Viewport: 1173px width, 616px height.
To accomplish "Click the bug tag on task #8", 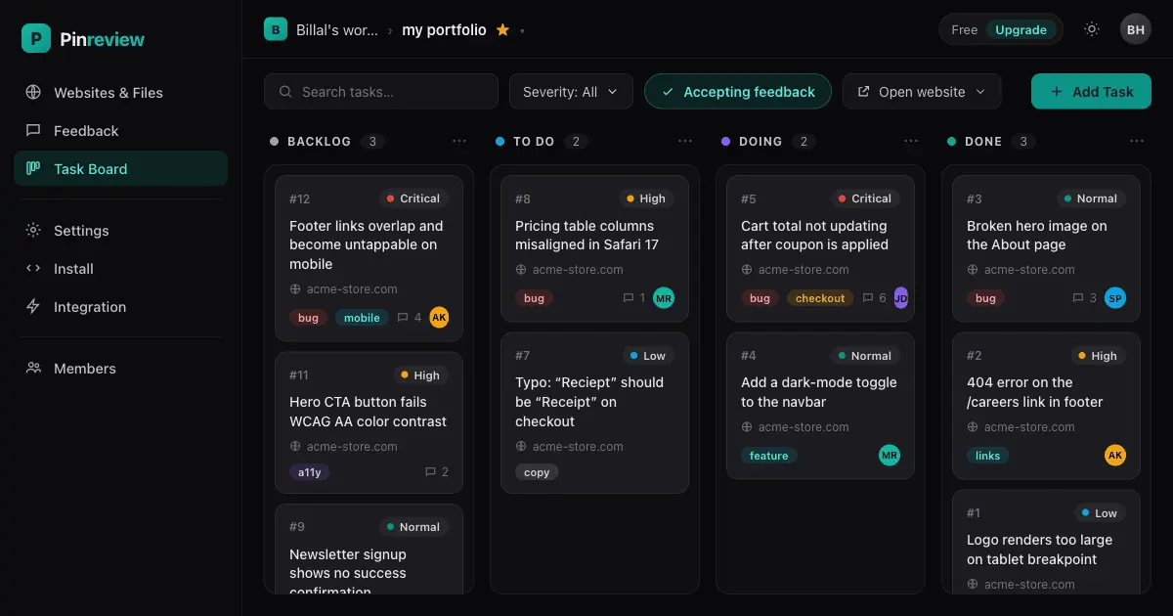I will click(x=534, y=298).
